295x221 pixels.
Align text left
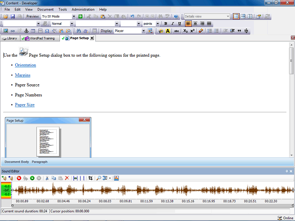[x=188, y=23]
